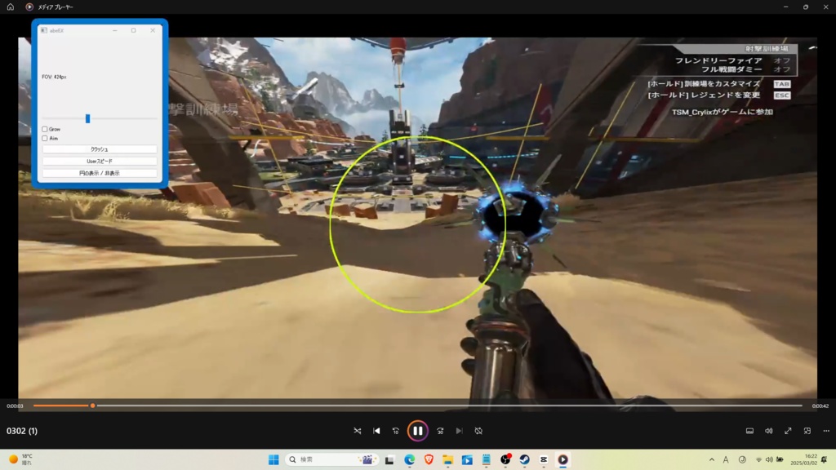Open Task View from the taskbar

(x=389, y=459)
